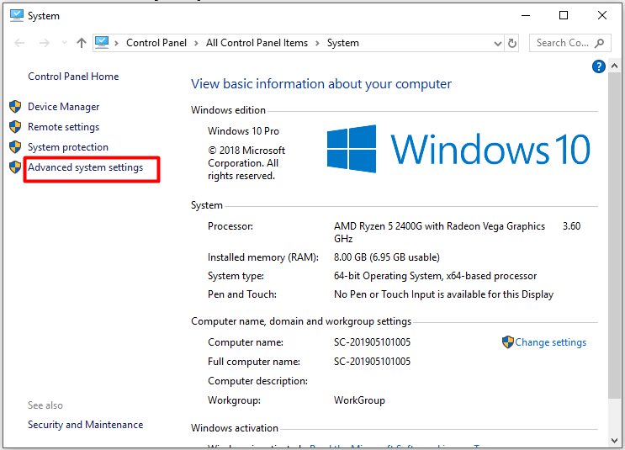Click the computer icon in address bar

point(102,42)
